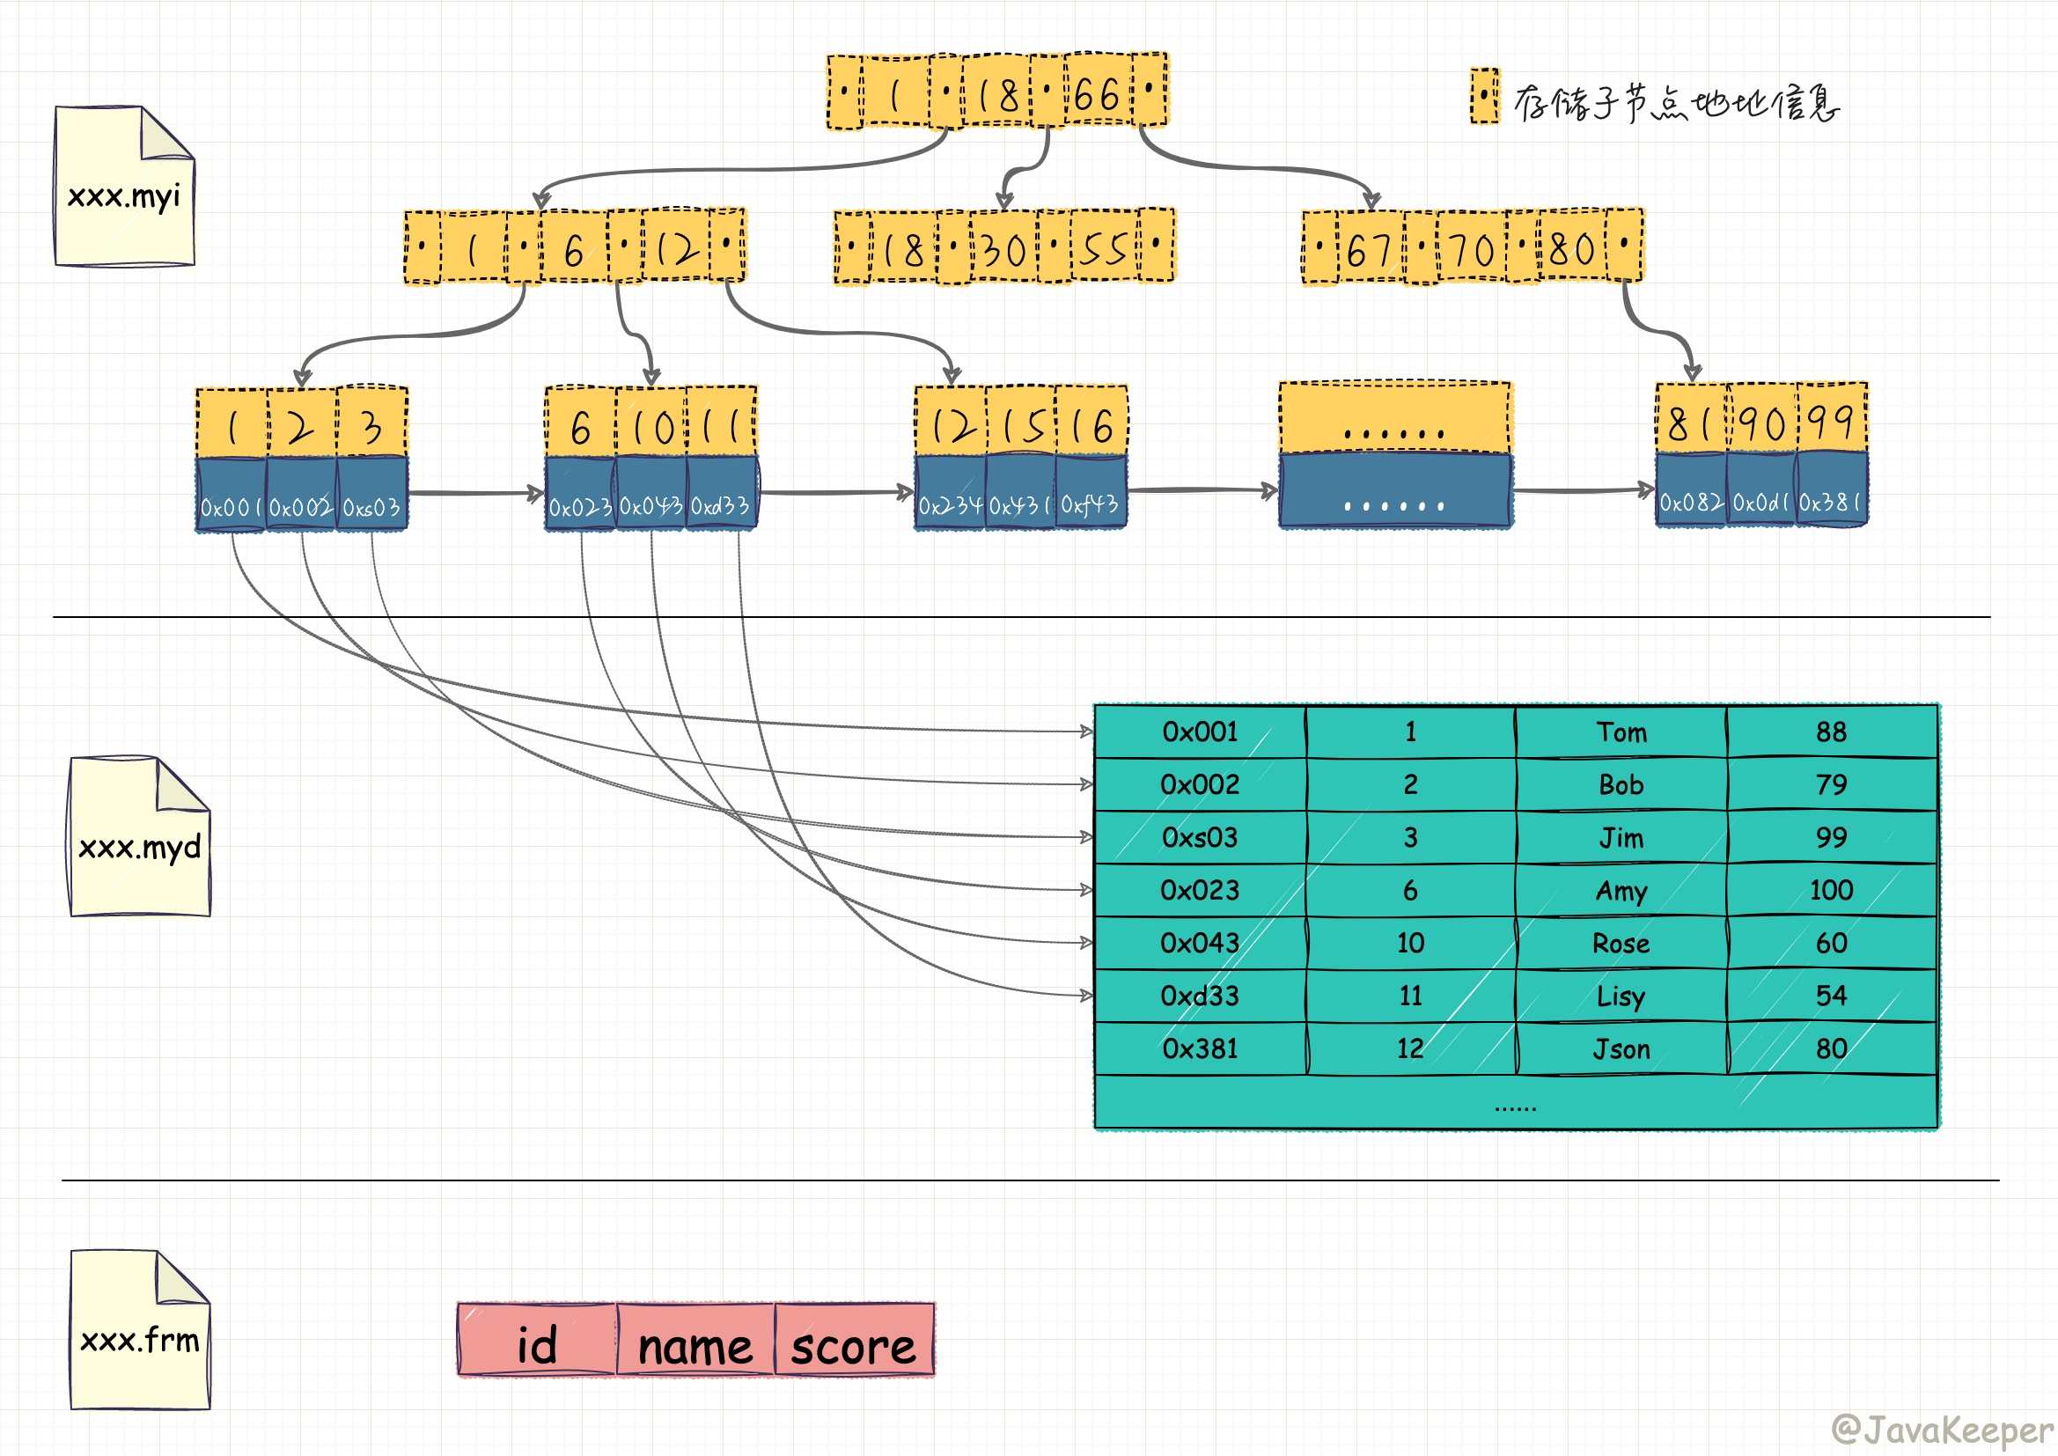This screenshot has width=2058, height=1456.
Task: Click the xxx.frm file icon
Action: click(140, 1329)
